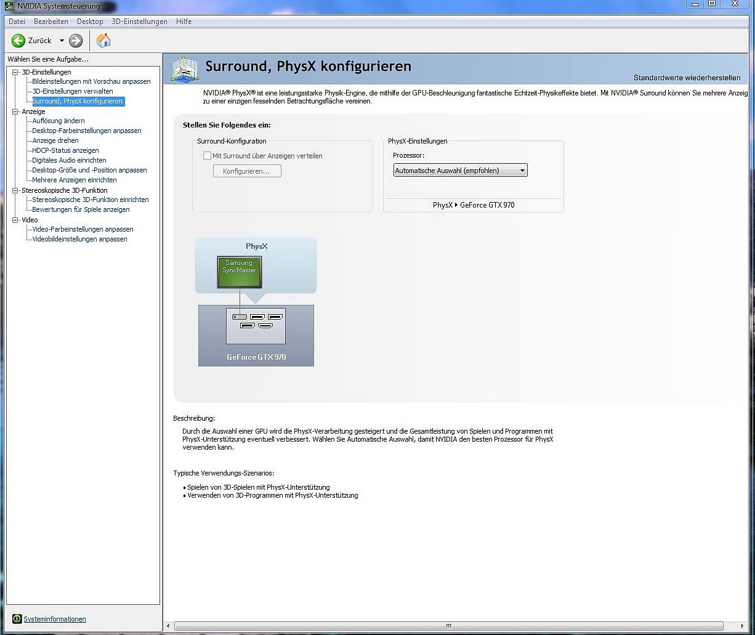Open the Hilfe menu

point(184,22)
